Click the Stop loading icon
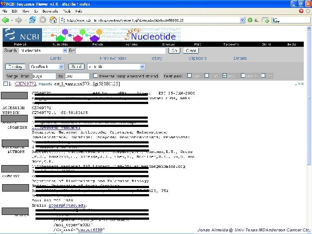 point(42,20)
